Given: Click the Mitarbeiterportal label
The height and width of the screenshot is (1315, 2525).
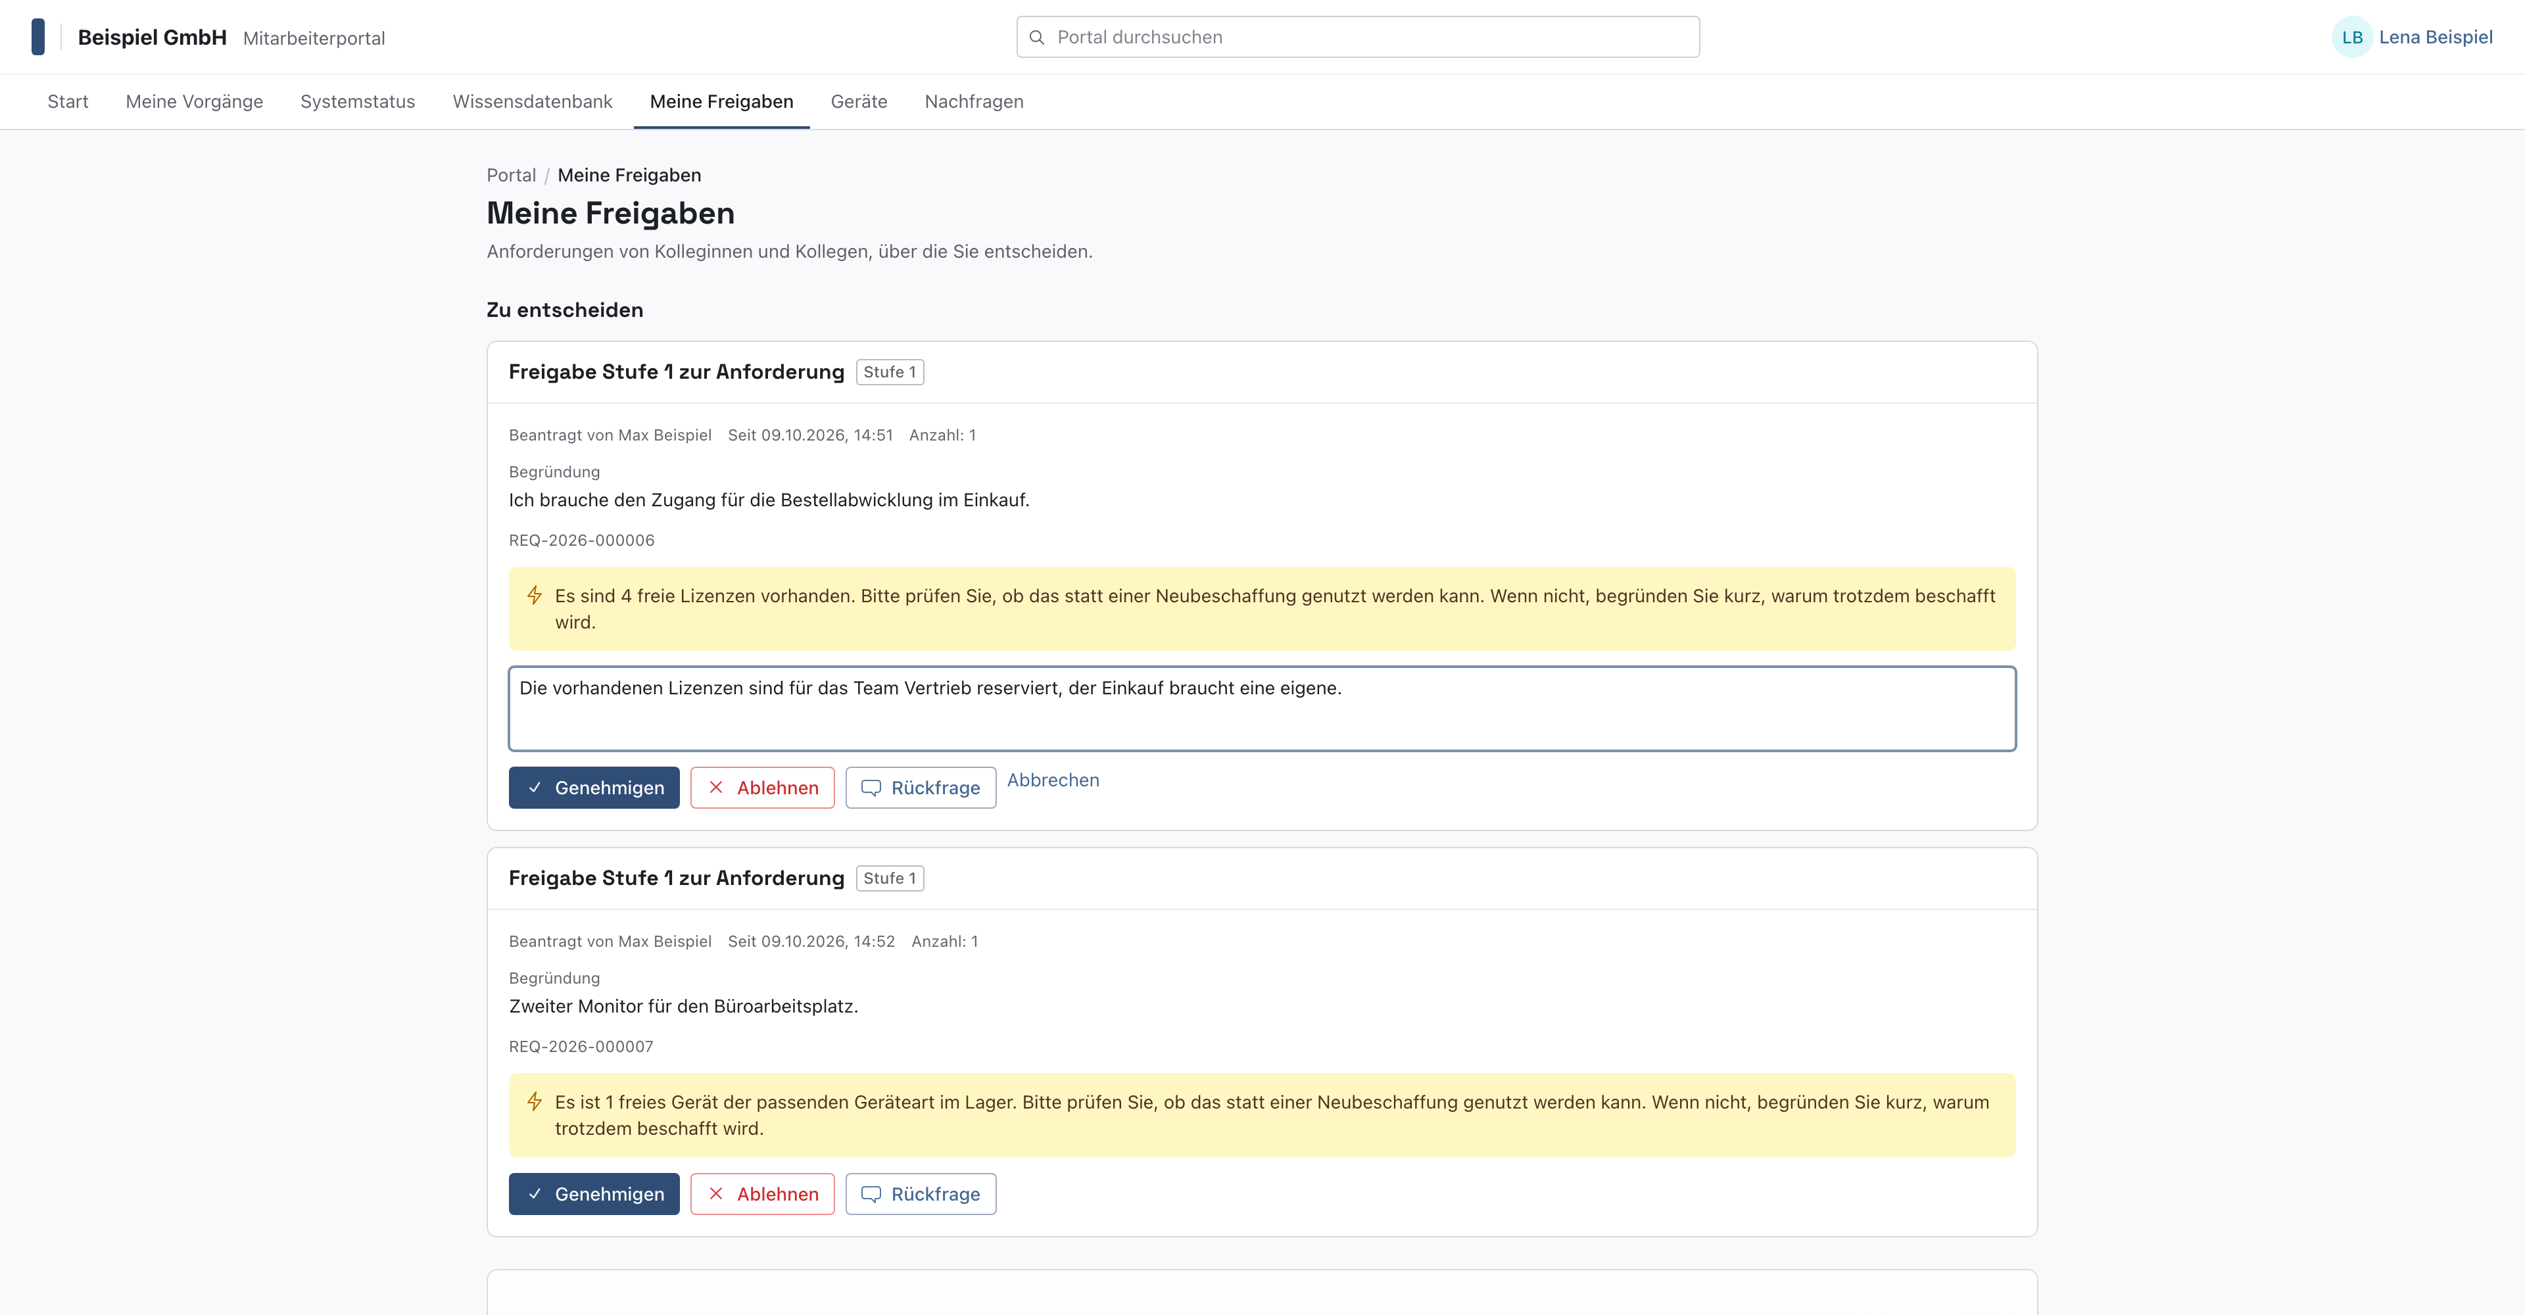Looking at the screenshot, I should 314,38.
